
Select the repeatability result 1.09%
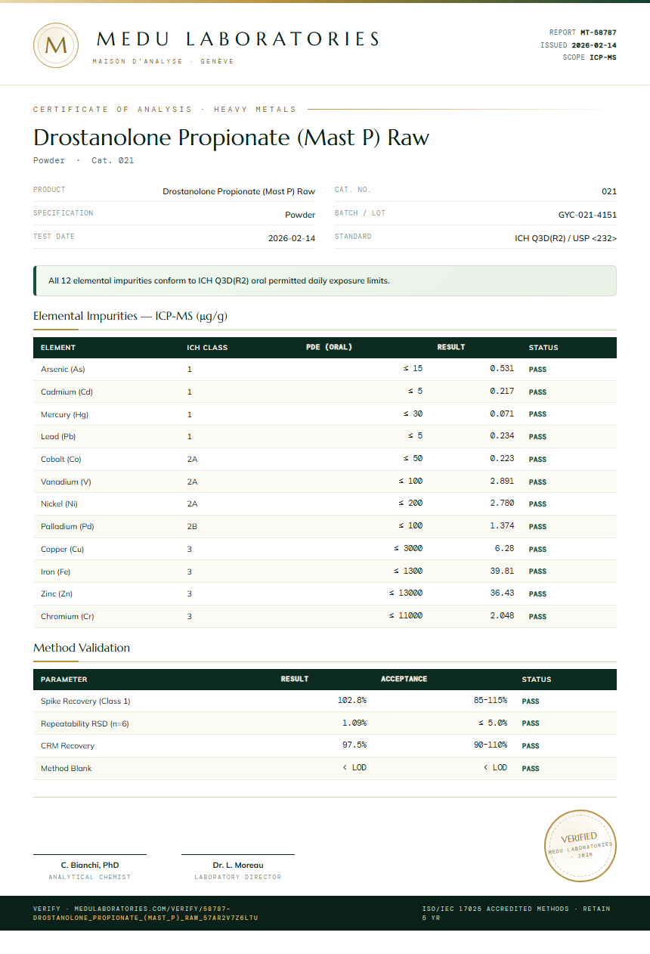click(354, 723)
